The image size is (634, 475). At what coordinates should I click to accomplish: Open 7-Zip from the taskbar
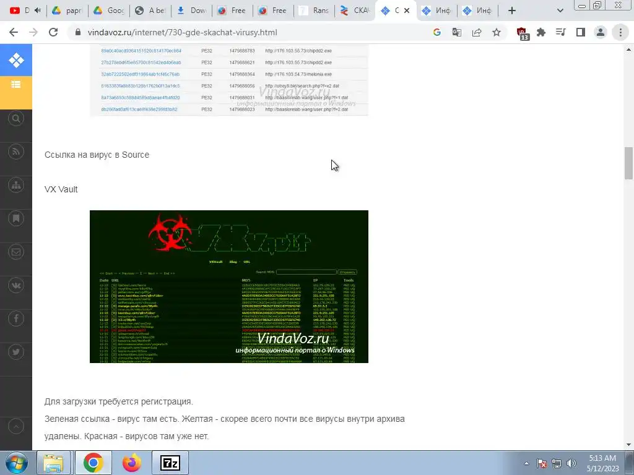[x=170, y=463]
